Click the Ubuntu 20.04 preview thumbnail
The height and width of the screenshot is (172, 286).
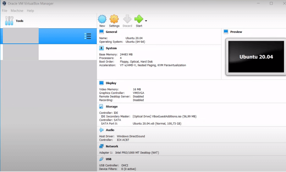256,57
